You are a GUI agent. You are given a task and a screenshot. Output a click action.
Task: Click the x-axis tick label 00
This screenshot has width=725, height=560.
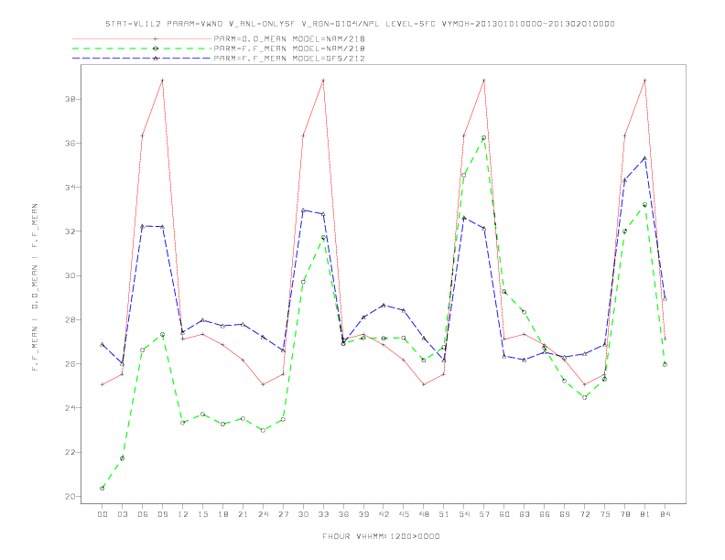tap(103, 514)
